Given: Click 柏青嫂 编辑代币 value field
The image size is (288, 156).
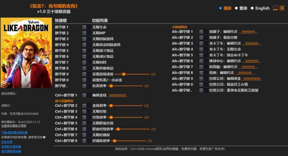Looking at the screenshot, I should [x=248, y=67].
